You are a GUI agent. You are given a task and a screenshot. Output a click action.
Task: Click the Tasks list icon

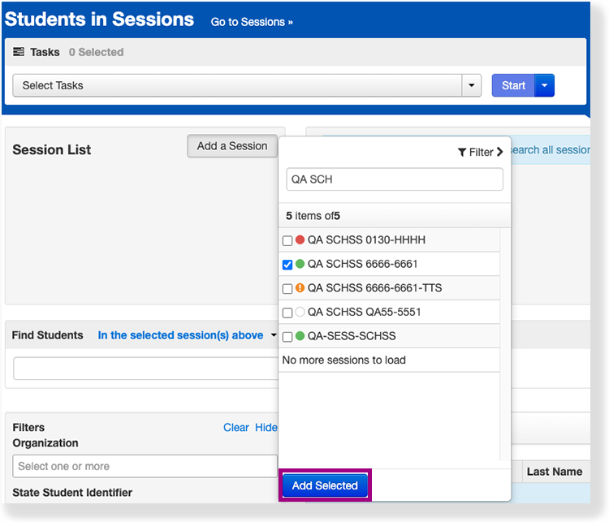point(19,52)
